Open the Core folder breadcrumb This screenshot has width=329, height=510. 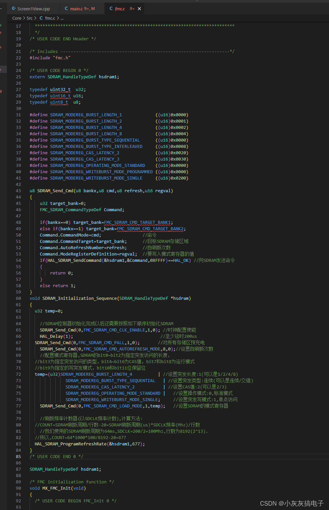tap(17, 18)
